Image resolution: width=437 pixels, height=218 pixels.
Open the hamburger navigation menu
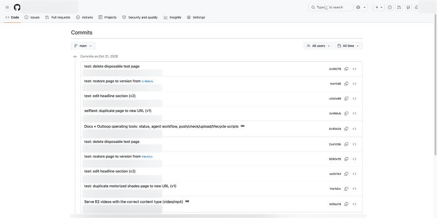pyautogui.click(x=7, y=7)
